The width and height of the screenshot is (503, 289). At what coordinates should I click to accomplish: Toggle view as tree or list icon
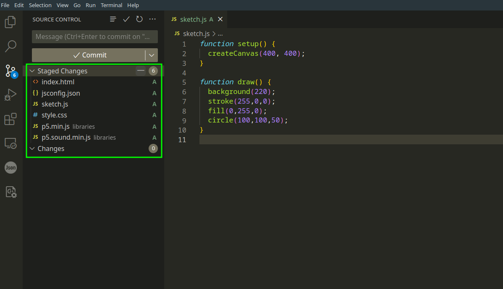(113, 19)
